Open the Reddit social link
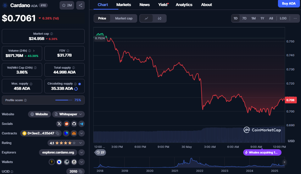301x174 pixels. pyautogui.click(x=67, y=124)
